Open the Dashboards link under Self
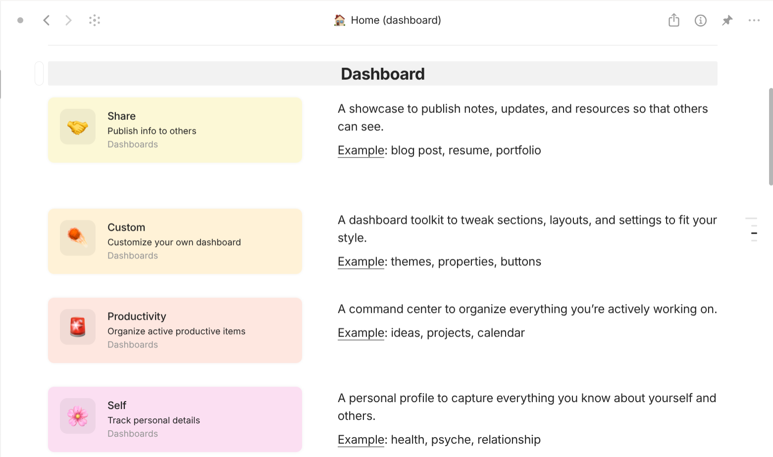This screenshot has height=457, width=773. click(132, 433)
